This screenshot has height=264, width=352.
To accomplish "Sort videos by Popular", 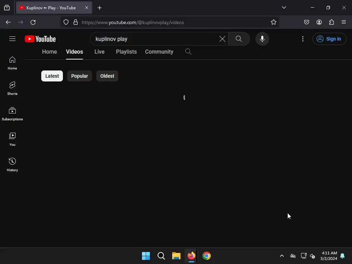I will (79, 76).
